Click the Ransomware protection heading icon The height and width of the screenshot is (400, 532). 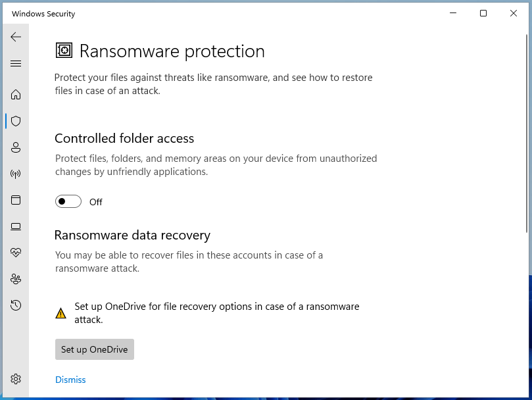(x=64, y=51)
